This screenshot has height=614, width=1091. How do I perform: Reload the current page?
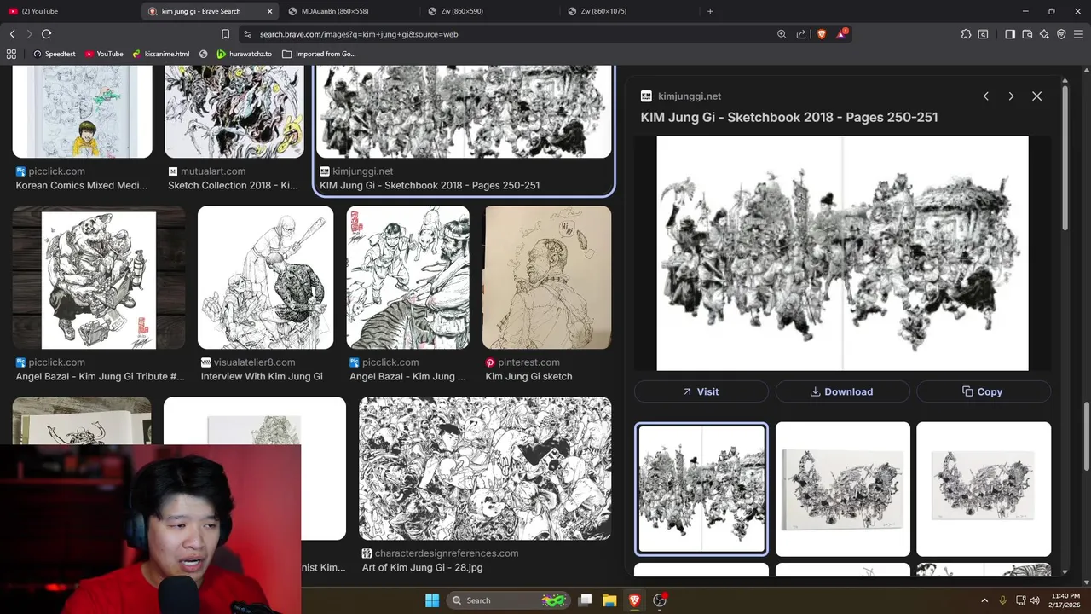click(46, 34)
